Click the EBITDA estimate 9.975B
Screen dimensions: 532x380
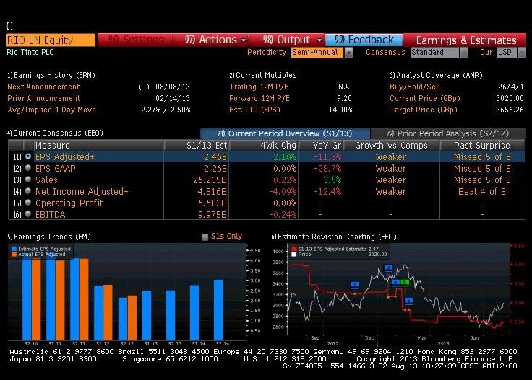coord(213,215)
